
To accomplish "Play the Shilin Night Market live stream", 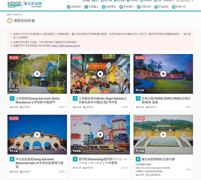I will (x=100, y=74).
